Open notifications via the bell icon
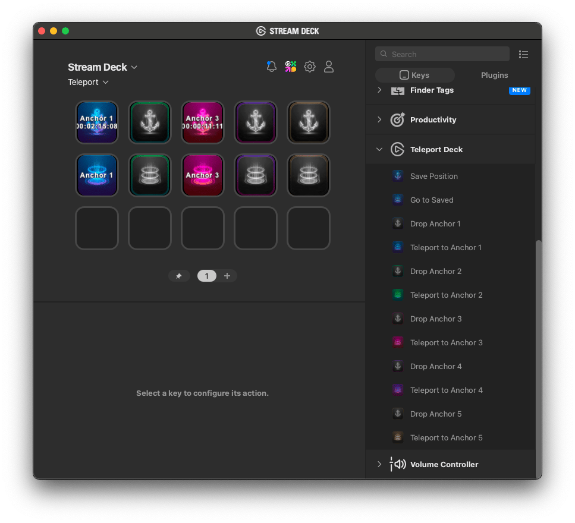 pyautogui.click(x=272, y=67)
